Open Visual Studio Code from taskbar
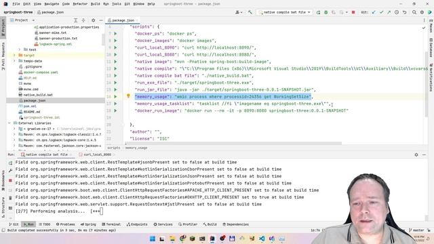The image size is (434, 244). click(x=262, y=239)
